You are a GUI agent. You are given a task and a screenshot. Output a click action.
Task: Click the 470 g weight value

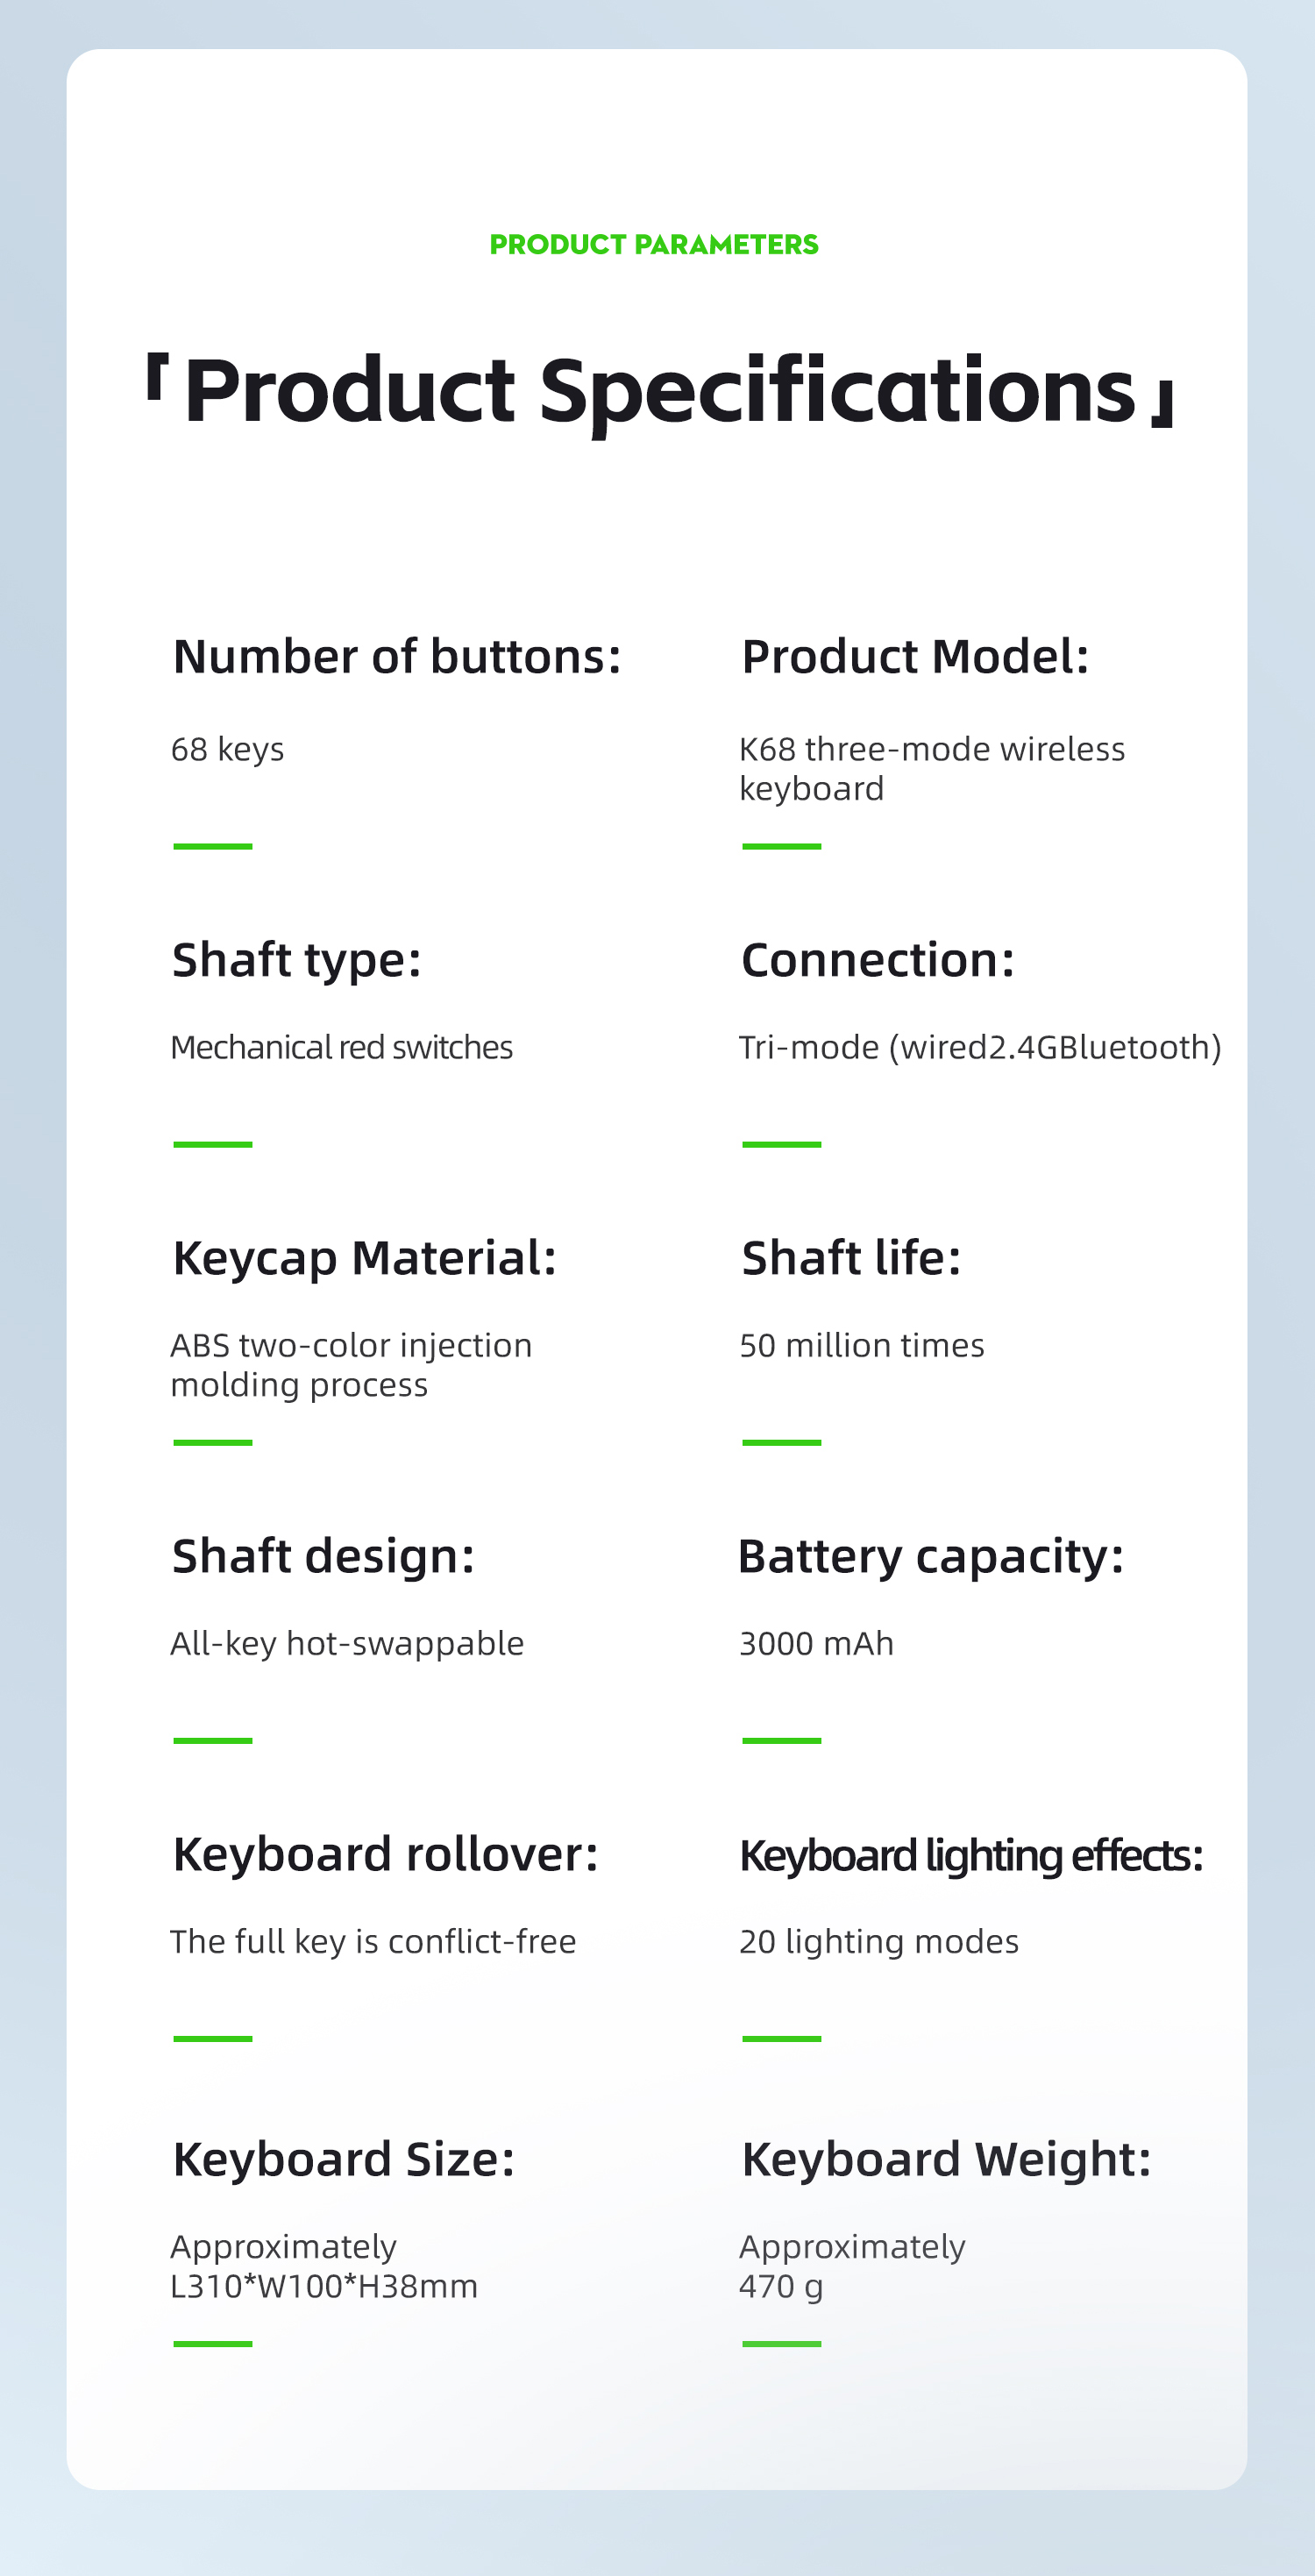tap(780, 2286)
